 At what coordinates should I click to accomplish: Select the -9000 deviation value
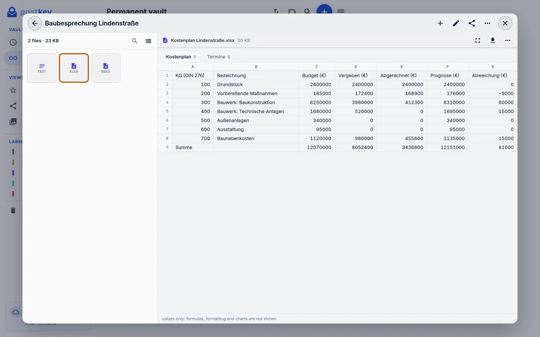point(493,94)
